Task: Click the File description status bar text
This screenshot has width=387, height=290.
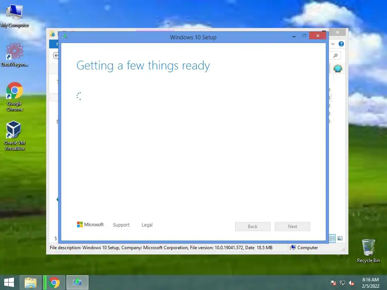Action: pos(152,248)
